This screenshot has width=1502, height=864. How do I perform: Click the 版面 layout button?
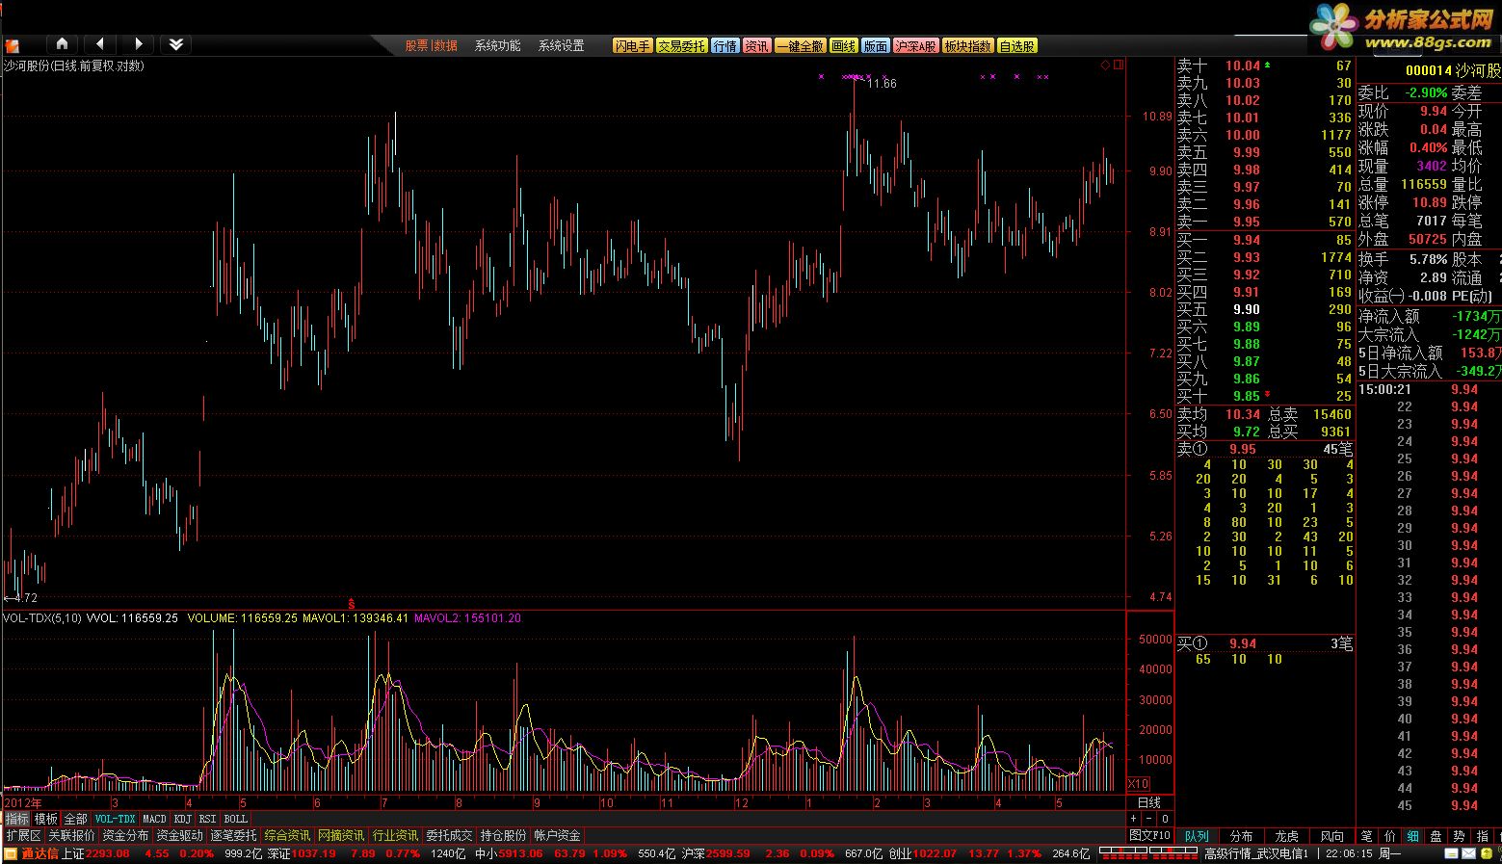(x=875, y=45)
